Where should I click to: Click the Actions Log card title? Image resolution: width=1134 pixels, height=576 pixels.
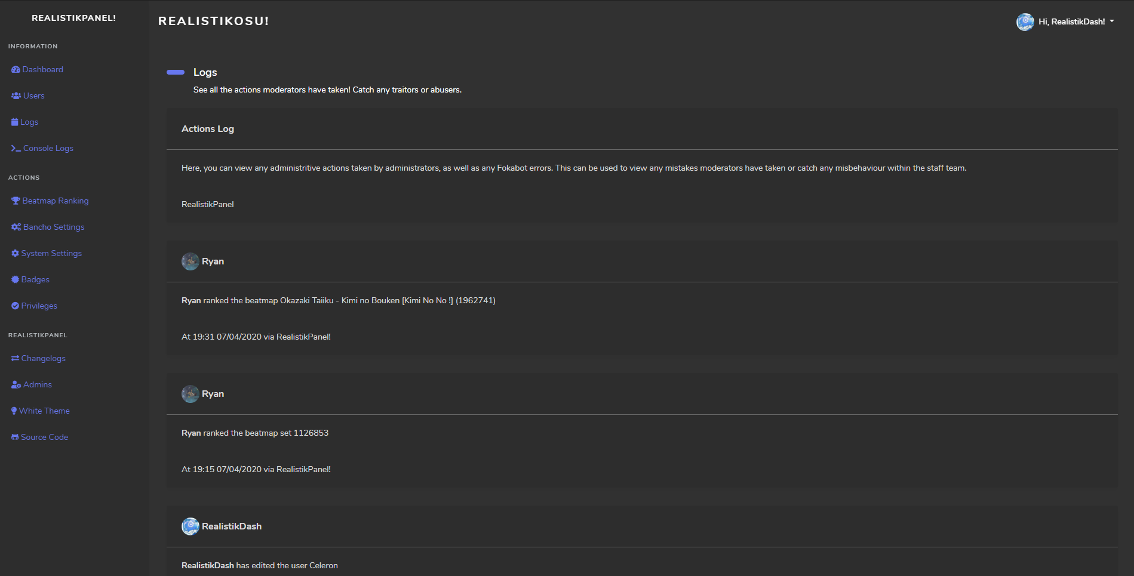208,129
